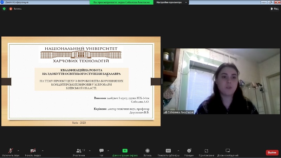Expand video options arrow beside camera

click(x=43, y=151)
